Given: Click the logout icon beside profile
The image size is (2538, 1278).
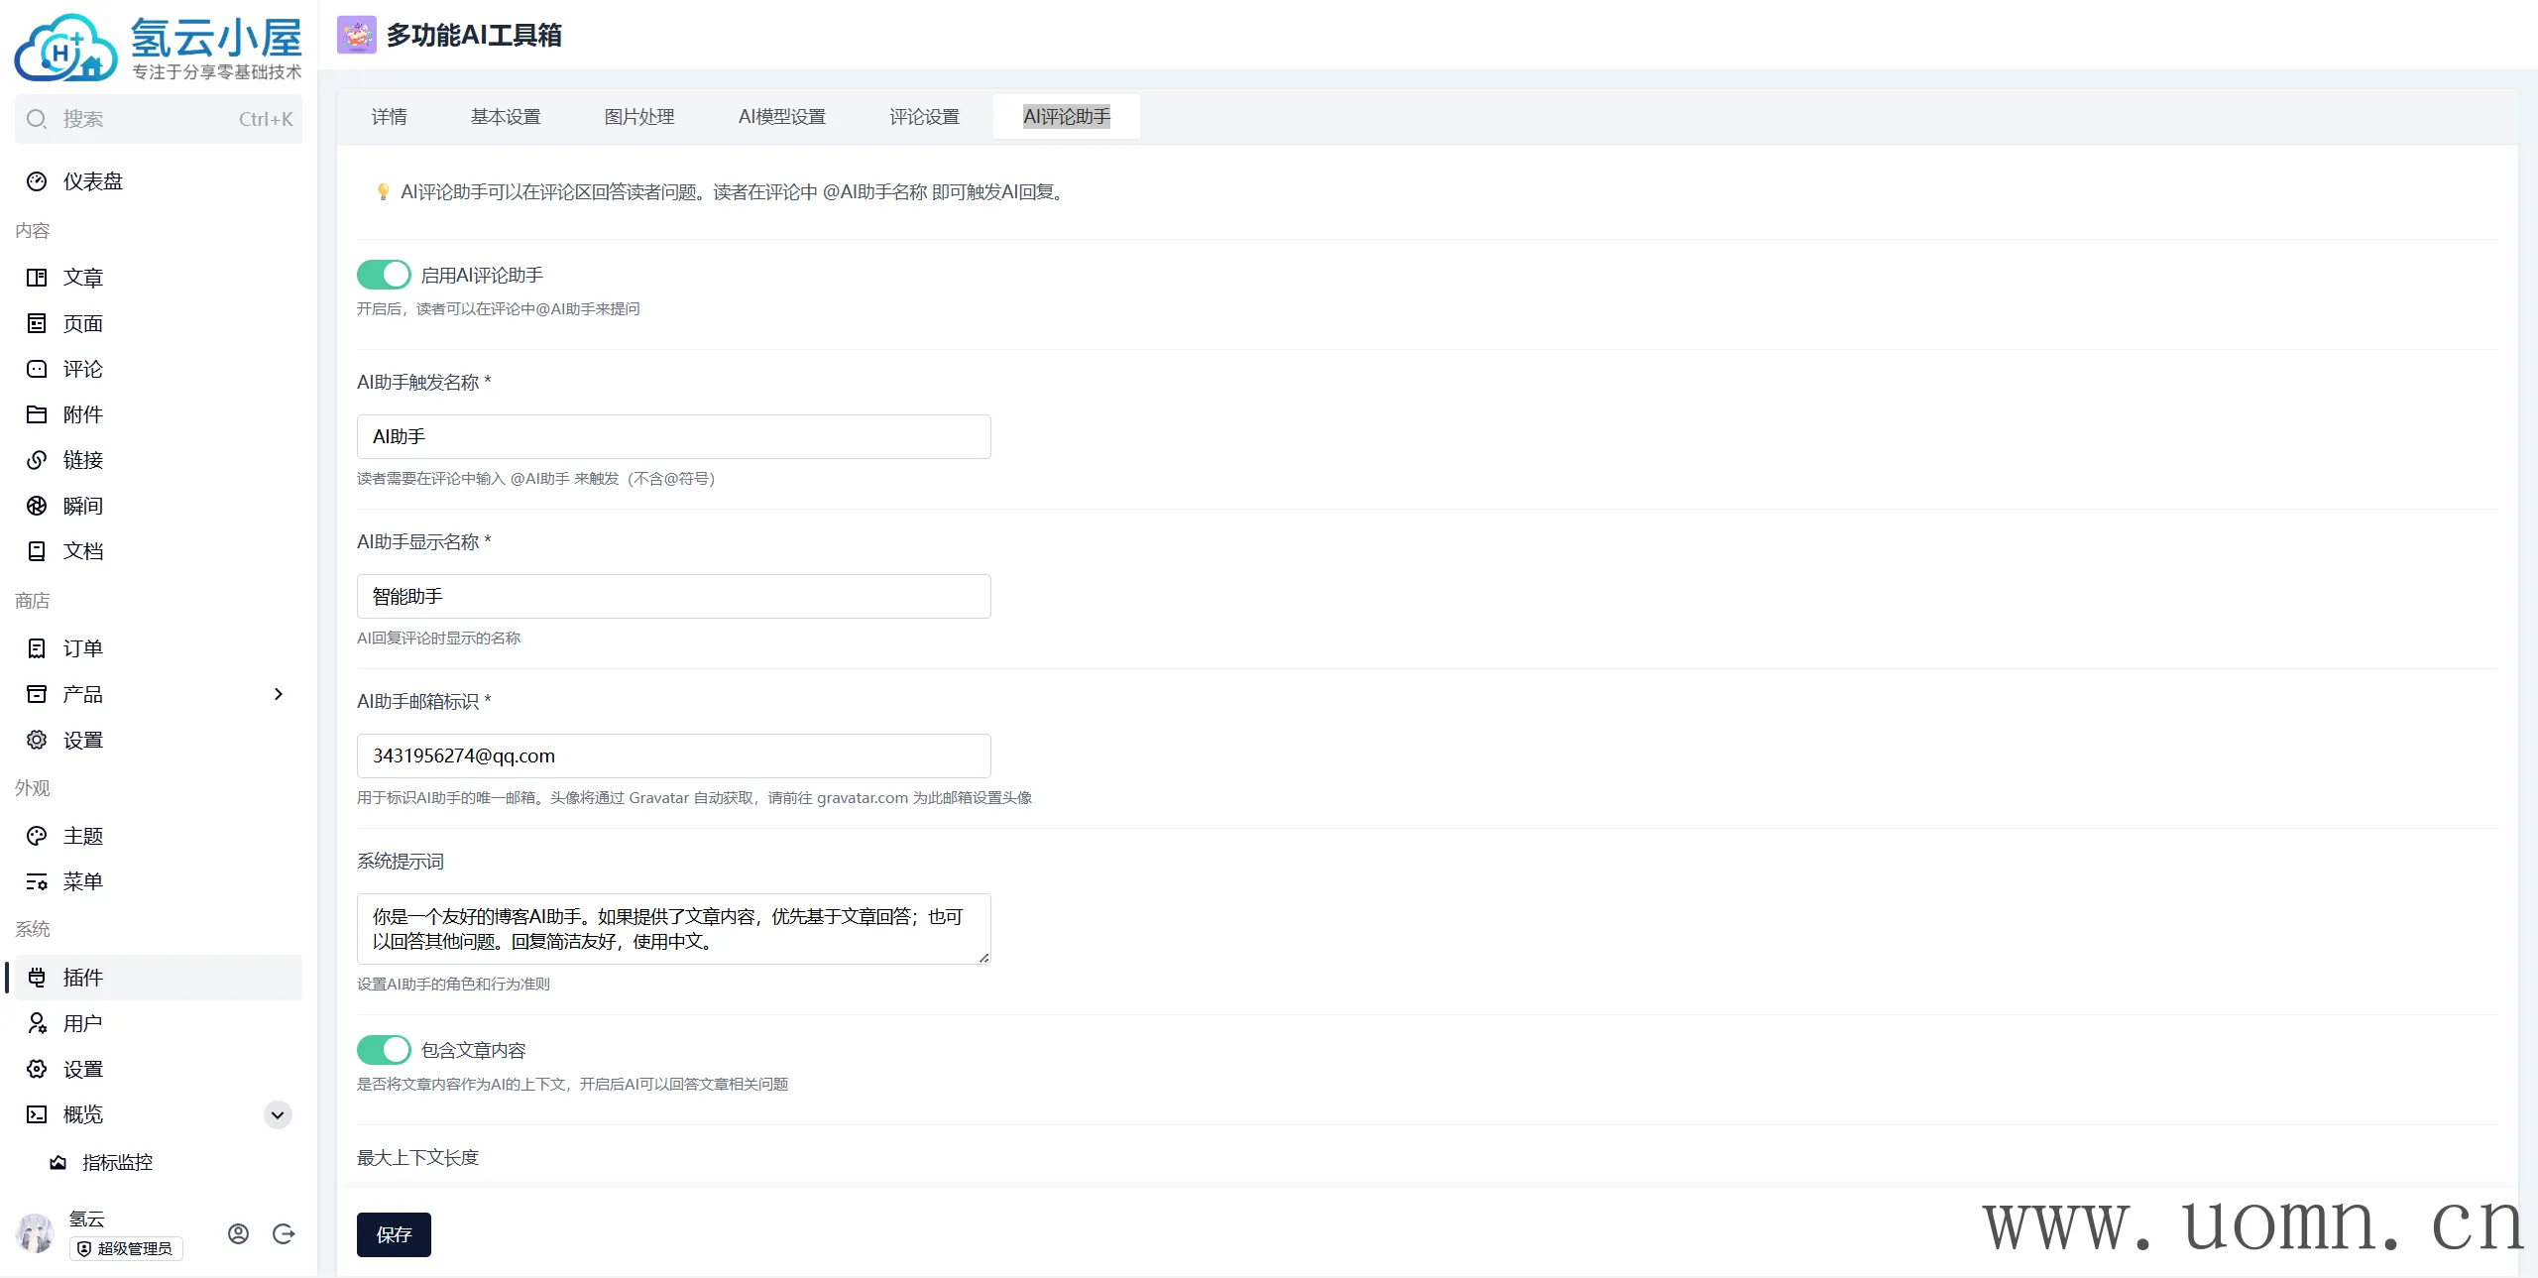Looking at the screenshot, I should pyautogui.click(x=284, y=1233).
